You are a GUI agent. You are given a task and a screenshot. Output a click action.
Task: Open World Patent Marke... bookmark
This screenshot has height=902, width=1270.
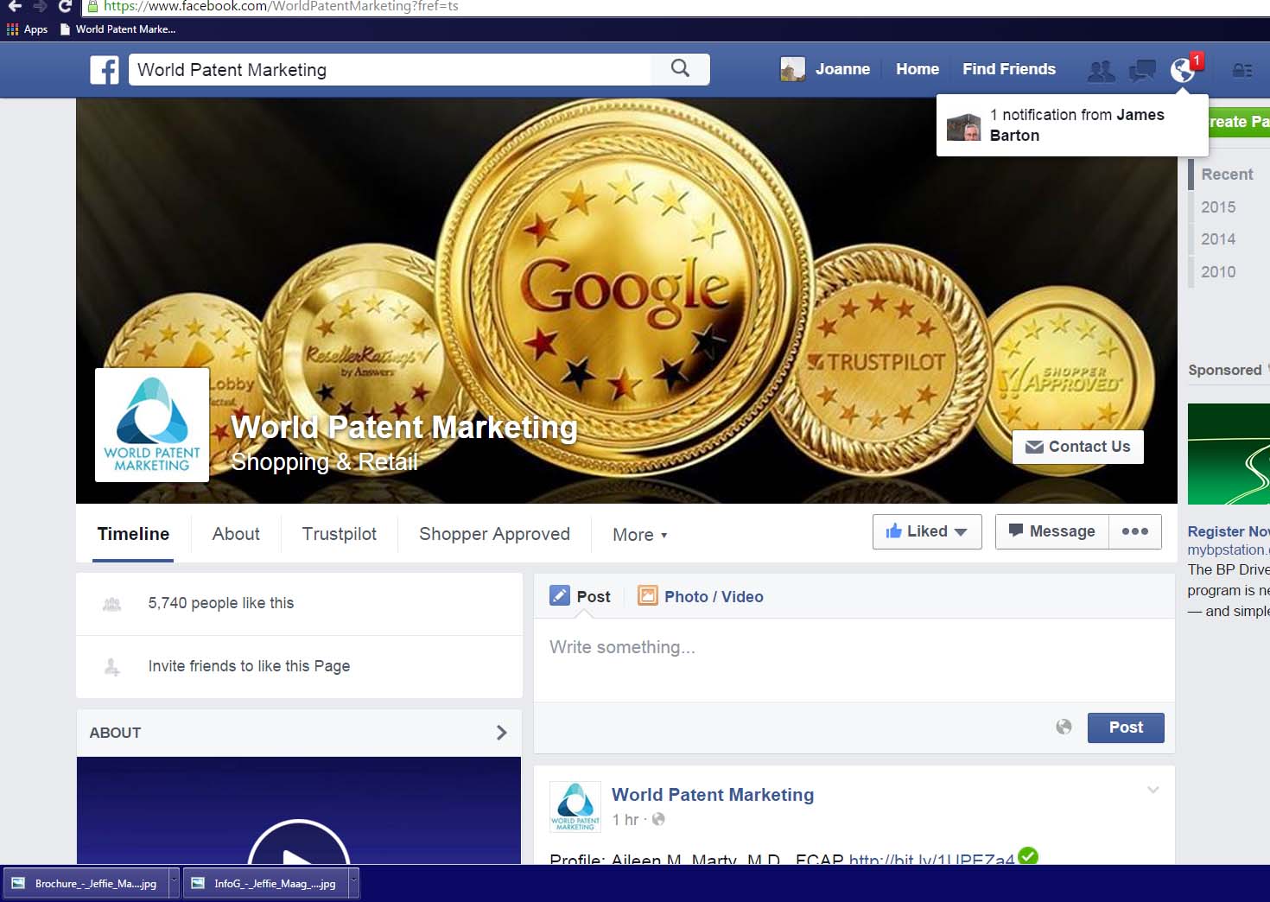point(118,29)
